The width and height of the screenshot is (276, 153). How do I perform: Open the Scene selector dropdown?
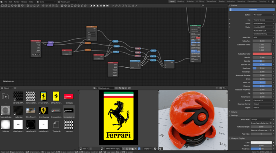click(46, 2)
